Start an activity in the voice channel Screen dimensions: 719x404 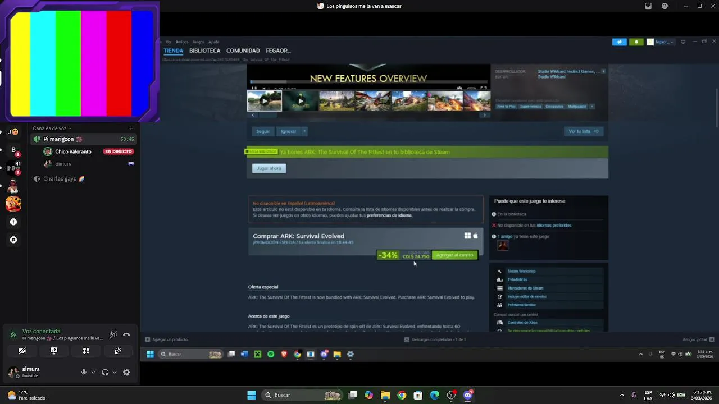[x=86, y=351]
